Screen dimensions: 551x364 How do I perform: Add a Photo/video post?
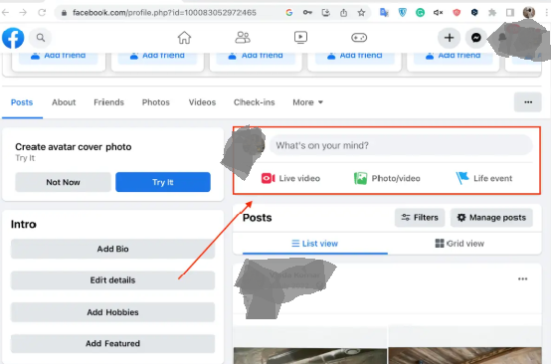387,178
